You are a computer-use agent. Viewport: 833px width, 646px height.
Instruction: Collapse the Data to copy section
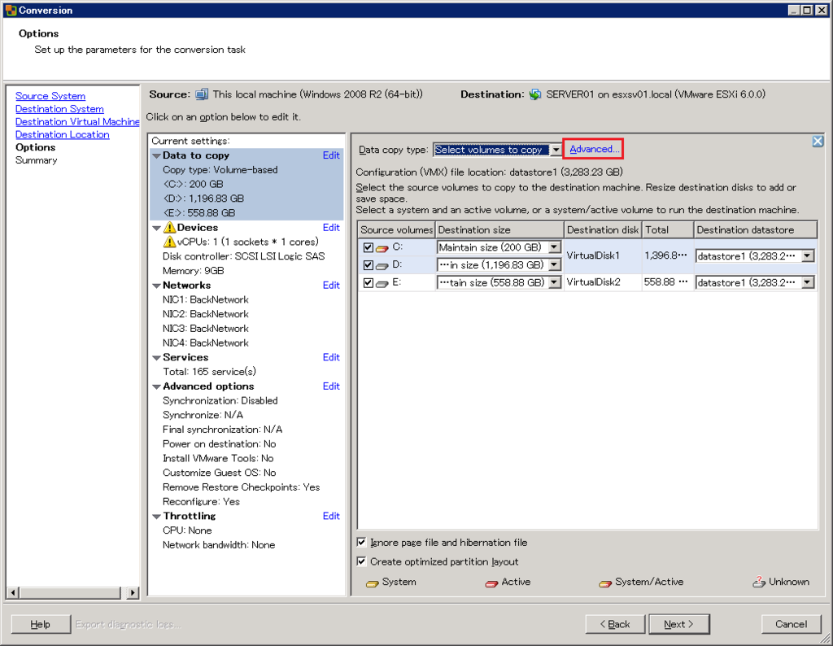(156, 156)
